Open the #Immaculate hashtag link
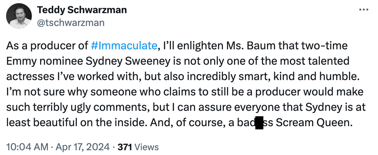Image resolution: width=378 pixels, height=155 pixels. pos(125,46)
